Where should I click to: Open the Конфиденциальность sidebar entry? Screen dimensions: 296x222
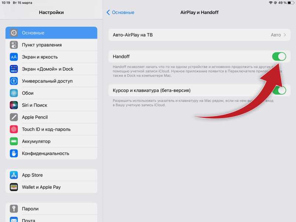tap(51, 154)
